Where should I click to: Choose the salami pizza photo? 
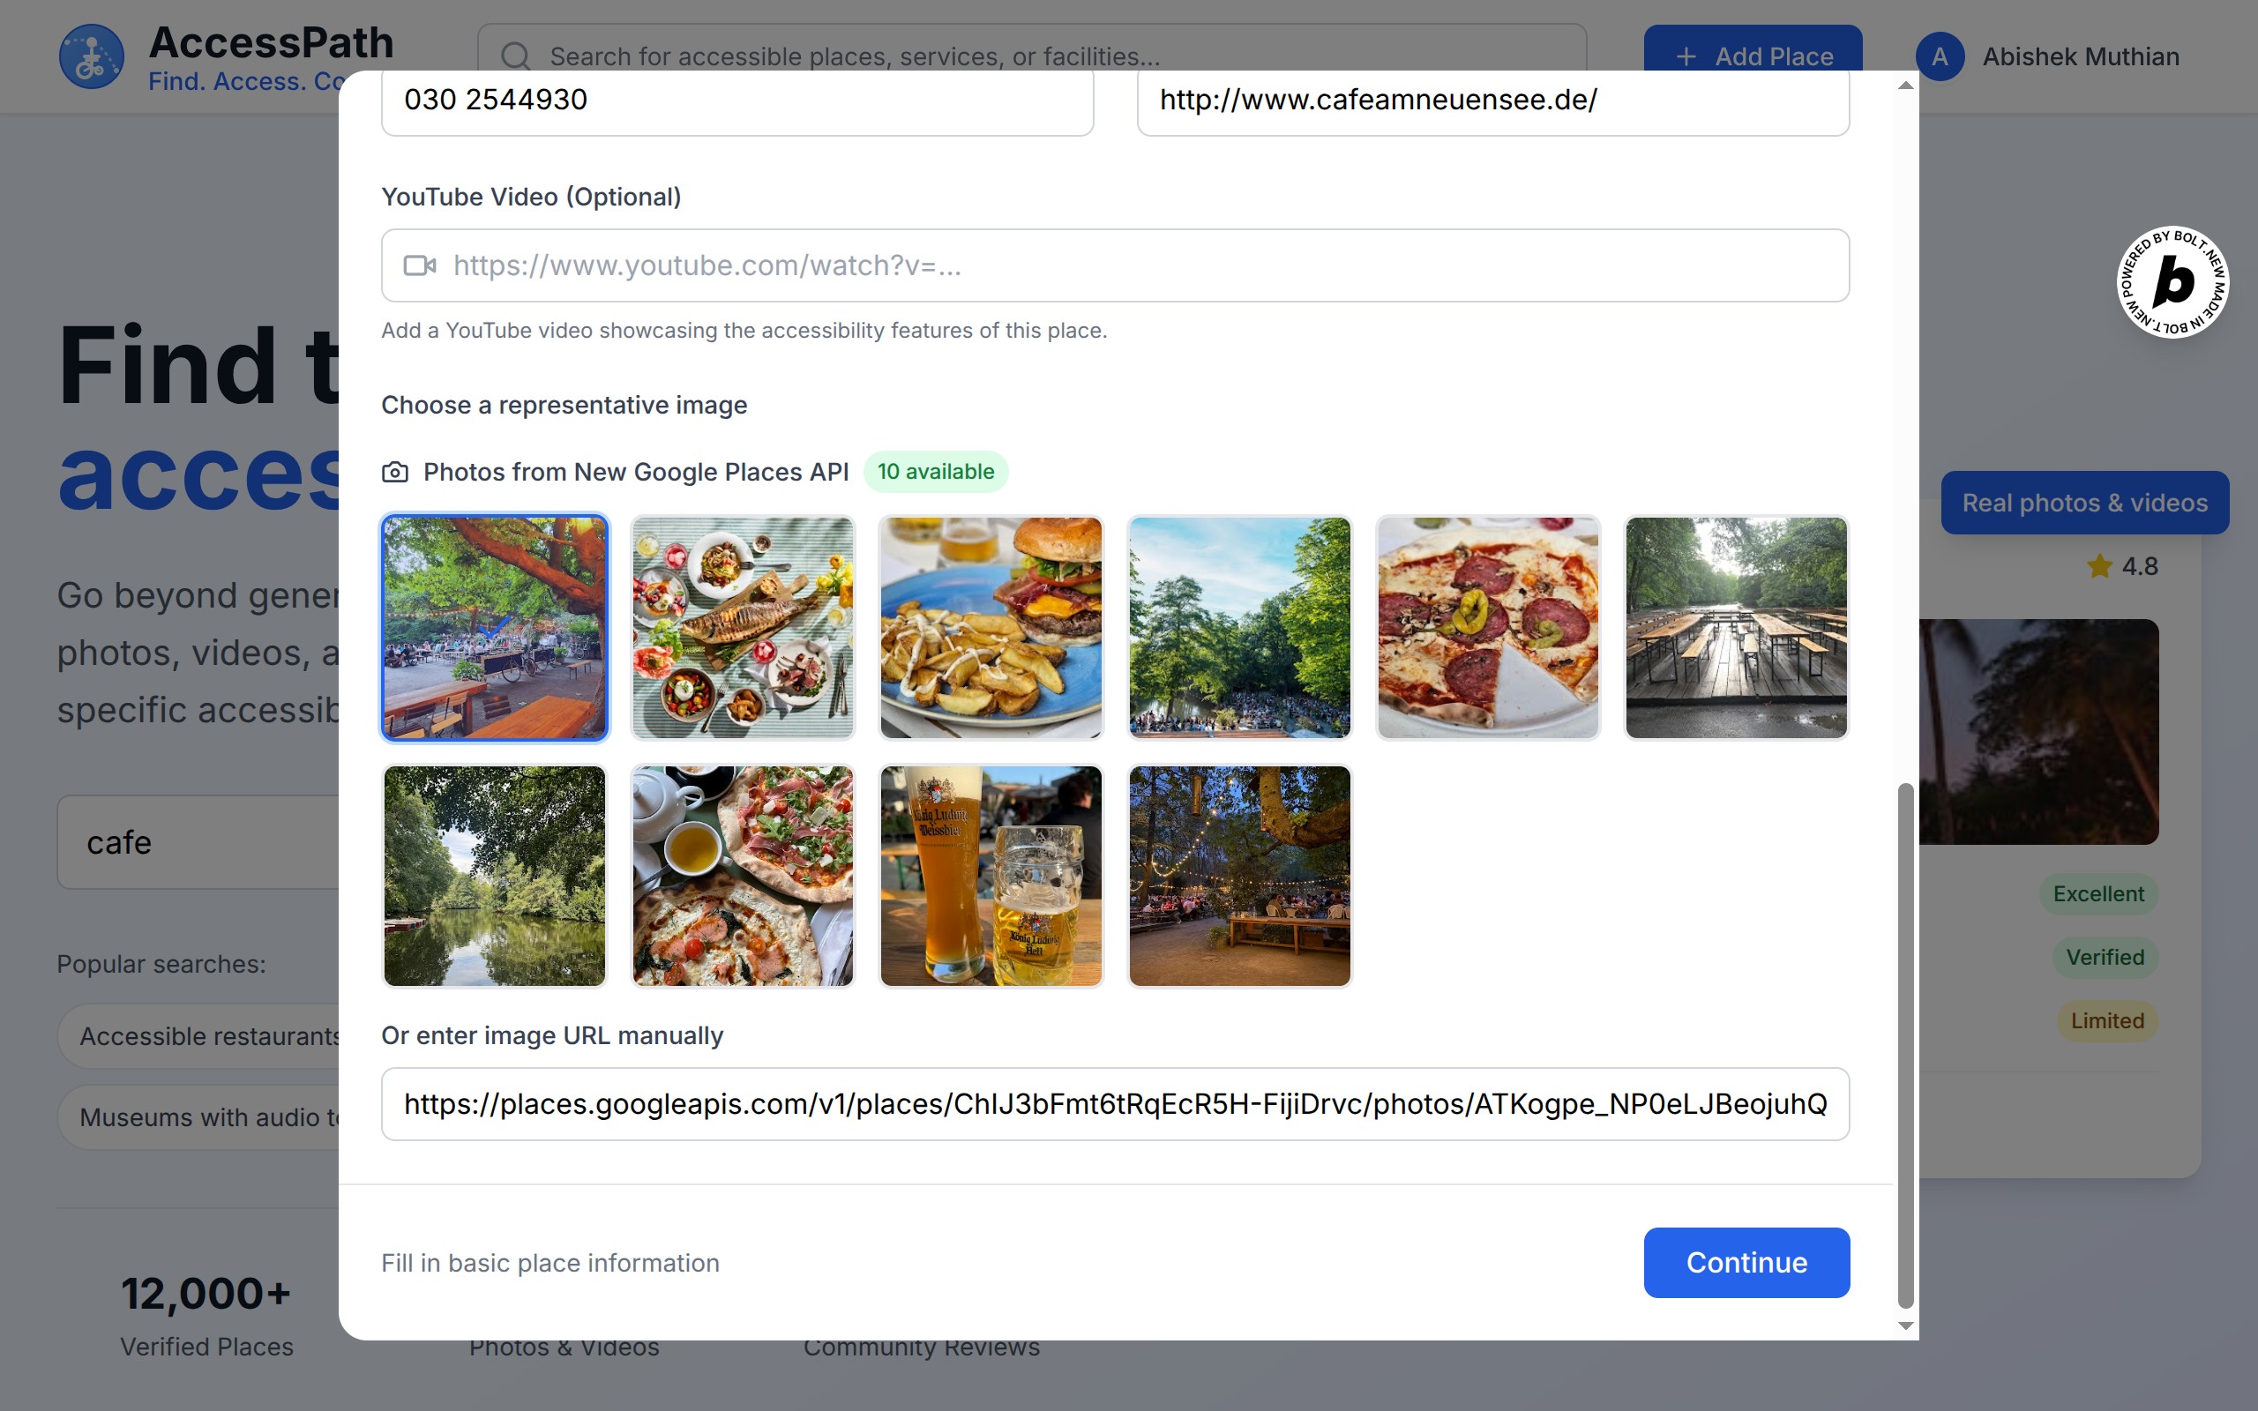(x=1487, y=627)
